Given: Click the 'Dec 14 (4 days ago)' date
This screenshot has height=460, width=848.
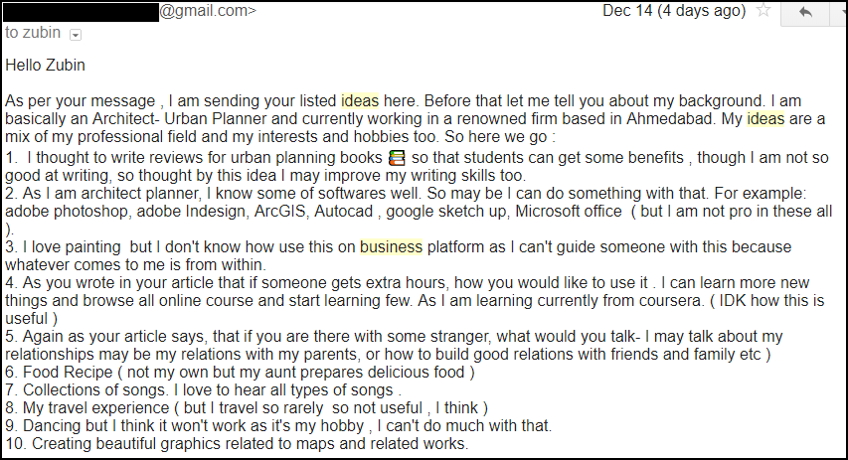Looking at the screenshot, I should click(674, 11).
